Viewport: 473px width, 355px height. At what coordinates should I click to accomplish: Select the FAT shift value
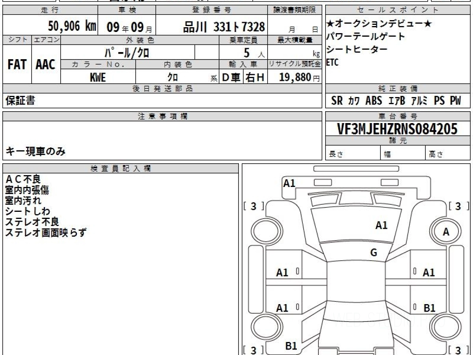(17, 65)
